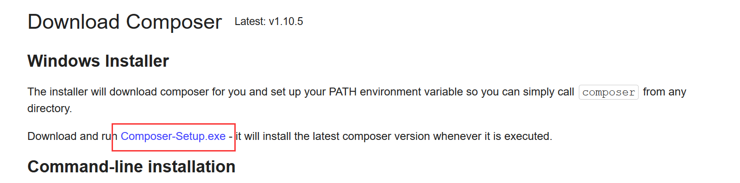Click the 'Download and run' text

72,136
